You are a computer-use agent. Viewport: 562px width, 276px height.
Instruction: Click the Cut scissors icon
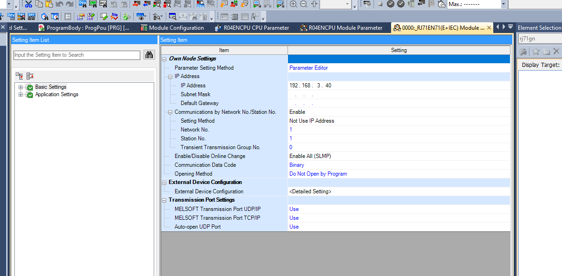click(29, 4)
